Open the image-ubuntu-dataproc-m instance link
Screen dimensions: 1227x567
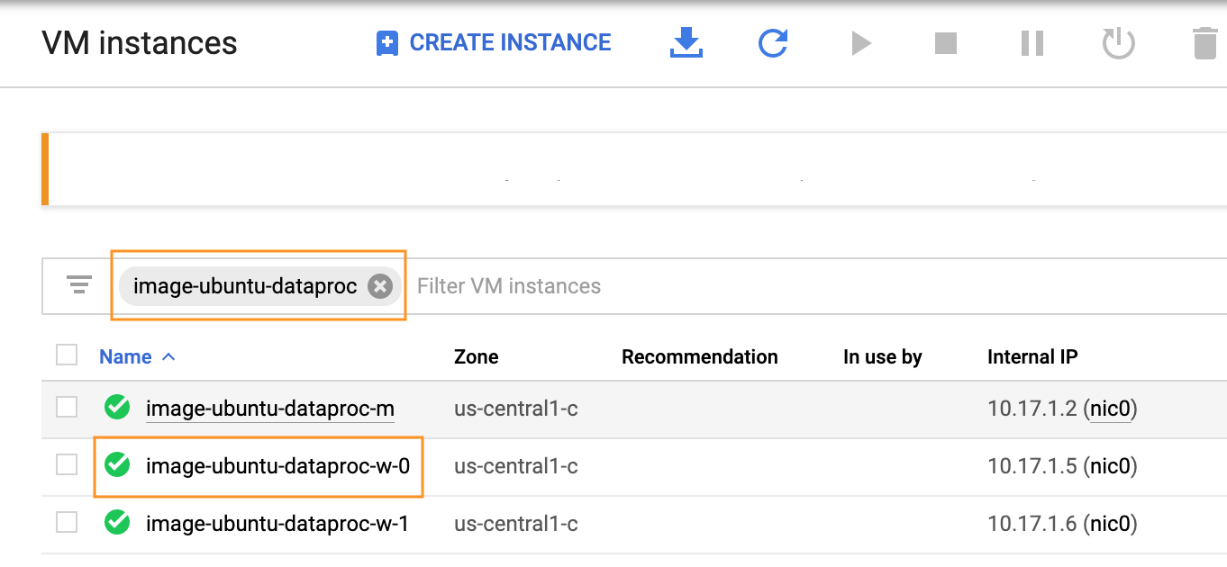(270, 409)
